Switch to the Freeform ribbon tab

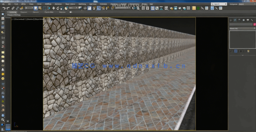click(x=24, y=12)
